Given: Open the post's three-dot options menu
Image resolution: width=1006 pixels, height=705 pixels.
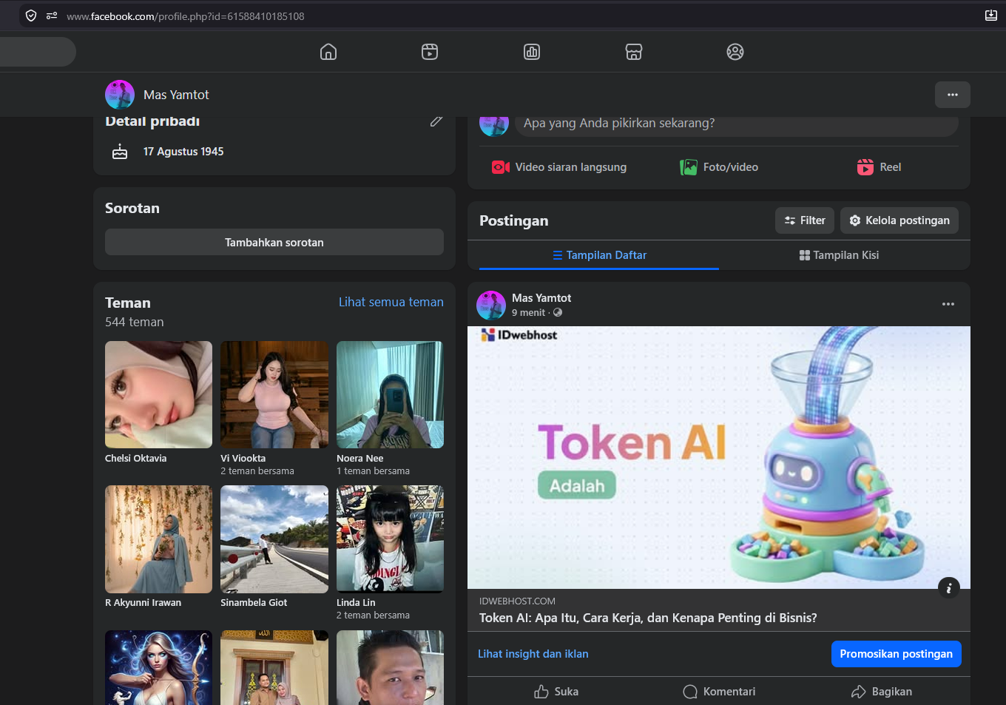Looking at the screenshot, I should point(948,304).
